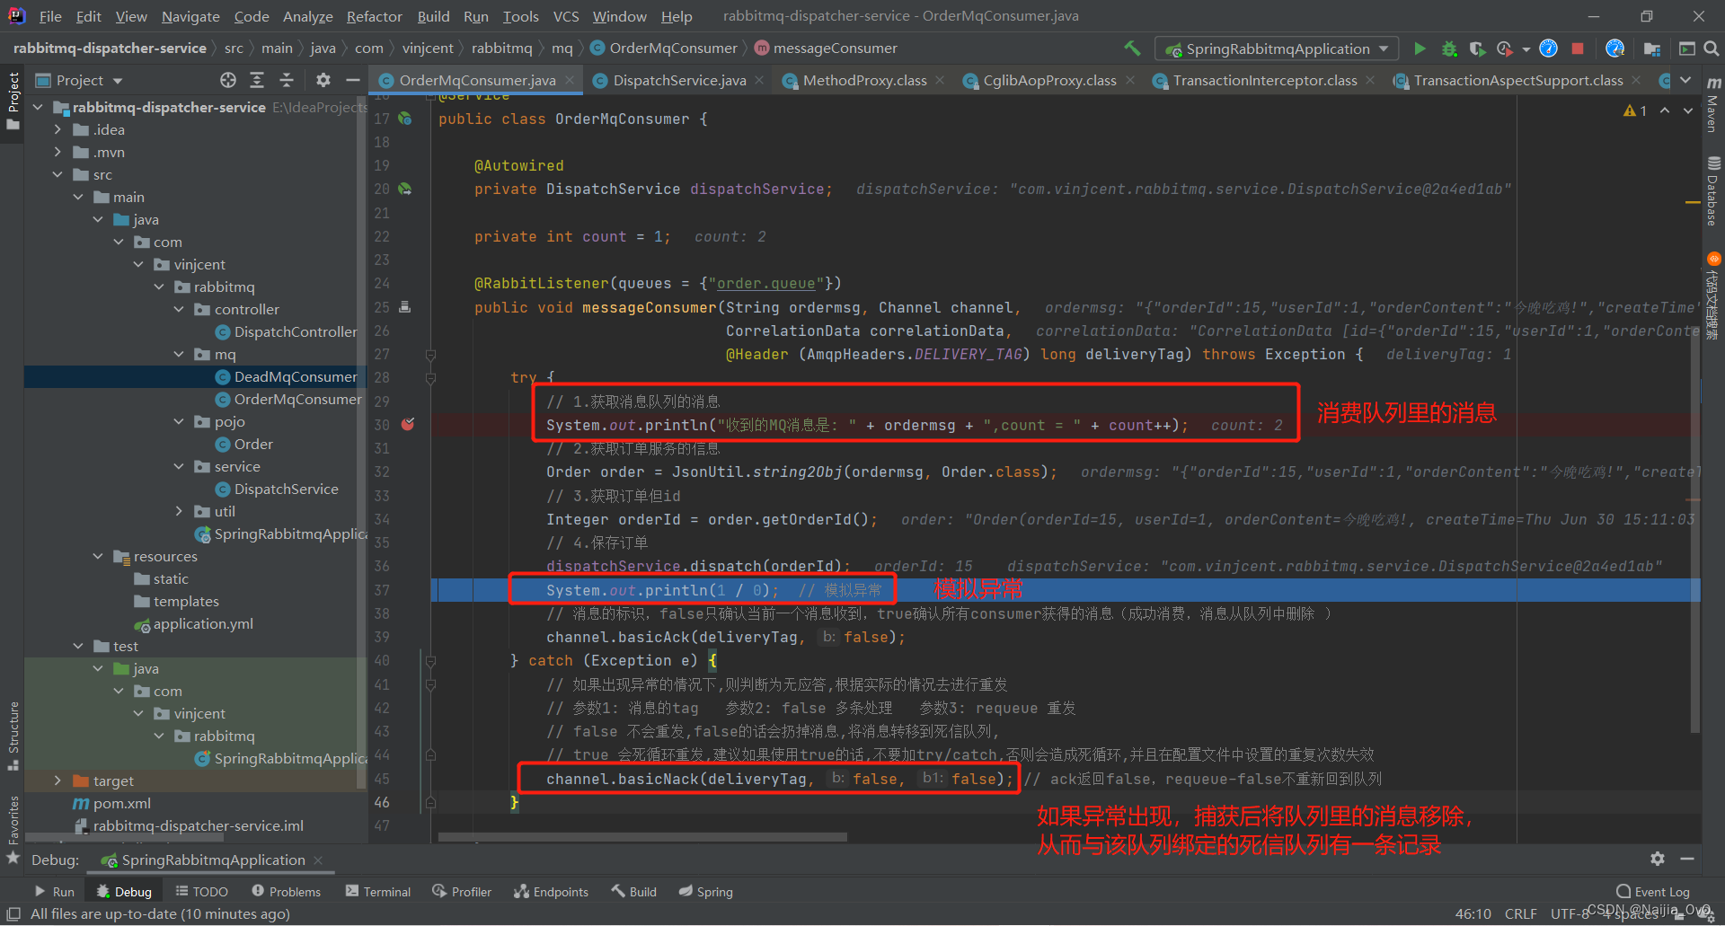Collapse the pojo package

[179, 421]
